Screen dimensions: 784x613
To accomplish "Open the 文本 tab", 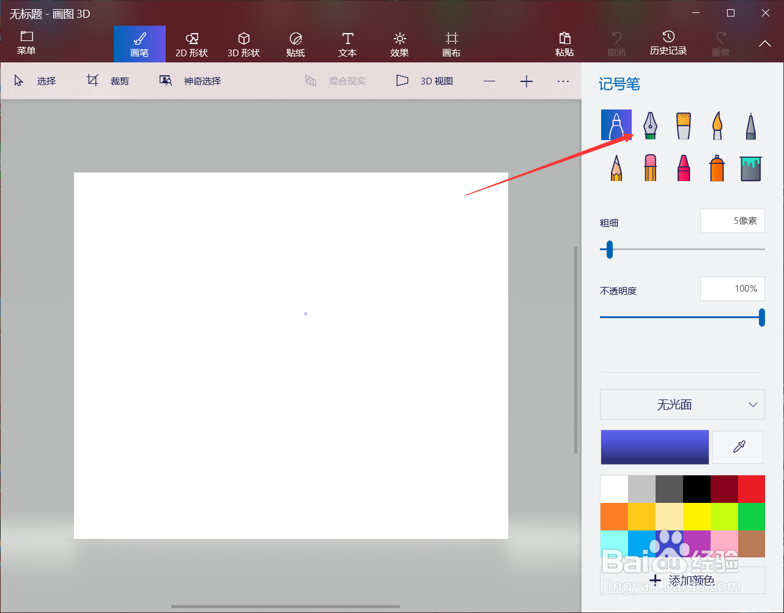I will coord(347,44).
